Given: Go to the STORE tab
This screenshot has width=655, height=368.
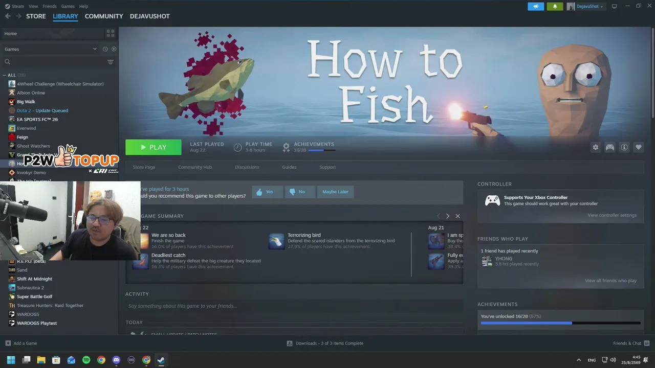Looking at the screenshot, I should [36, 16].
